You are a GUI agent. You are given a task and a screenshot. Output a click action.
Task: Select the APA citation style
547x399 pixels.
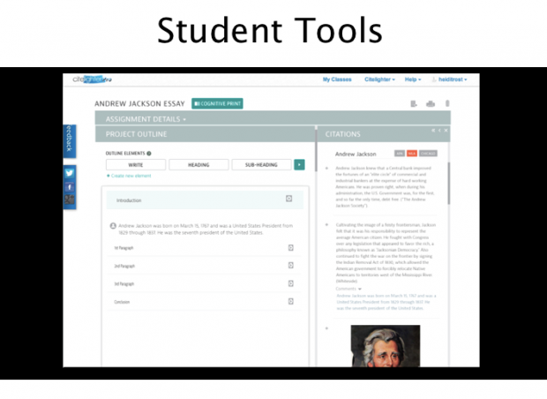[x=400, y=153]
